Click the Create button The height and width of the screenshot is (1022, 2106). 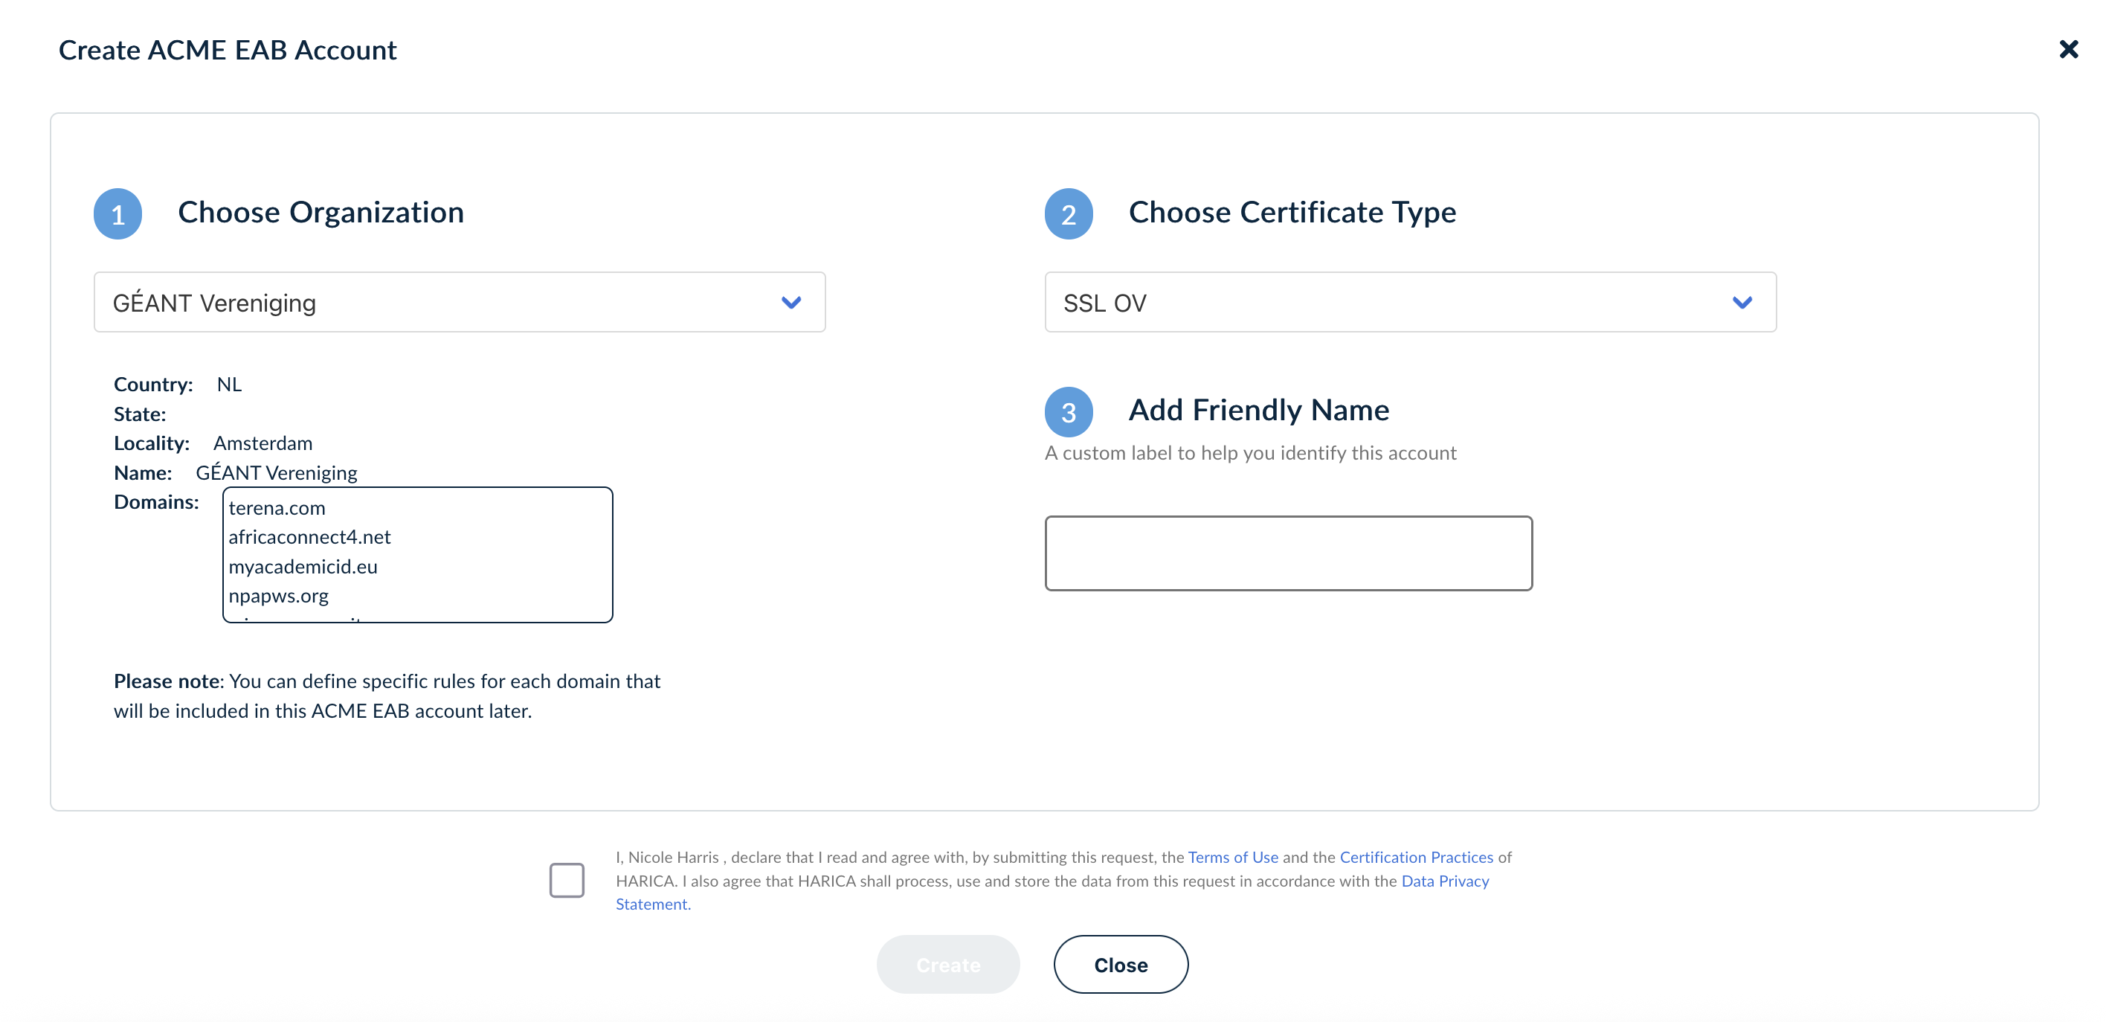click(947, 965)
